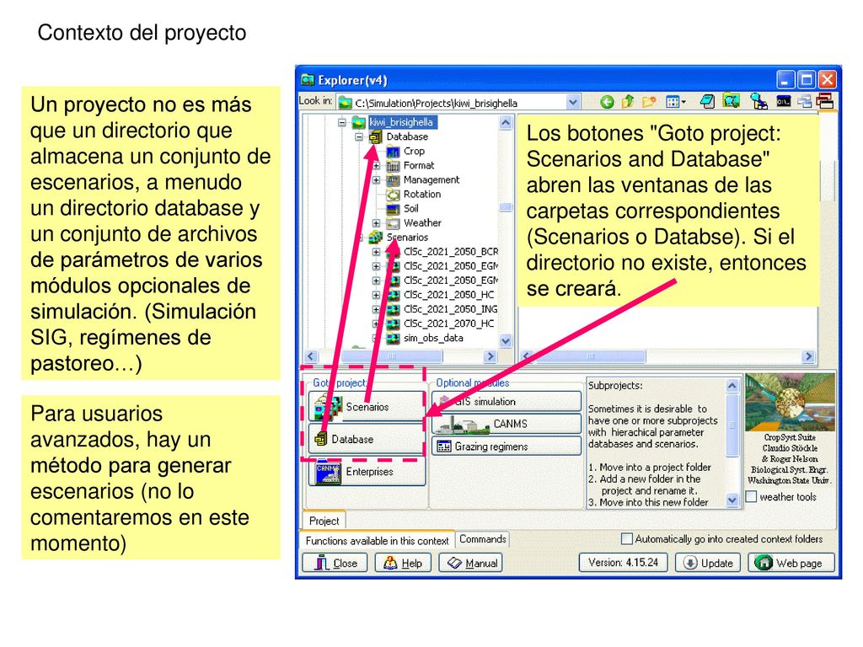Screen dimensions: 863x647
Task: Select Cl5c_2021_2070_HC scenario in the tree
Action: pos(448,323)
